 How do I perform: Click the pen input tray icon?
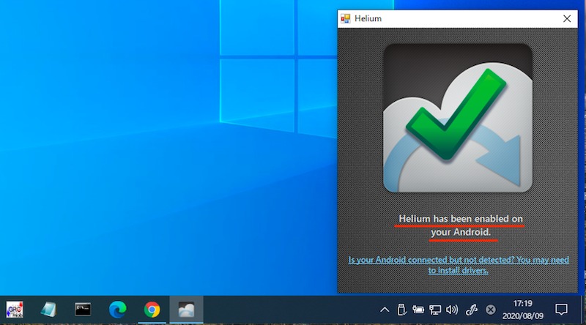[473, 309]
